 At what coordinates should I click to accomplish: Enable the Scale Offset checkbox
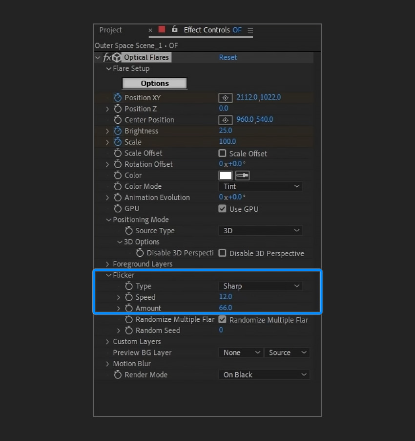click(222, 154)
